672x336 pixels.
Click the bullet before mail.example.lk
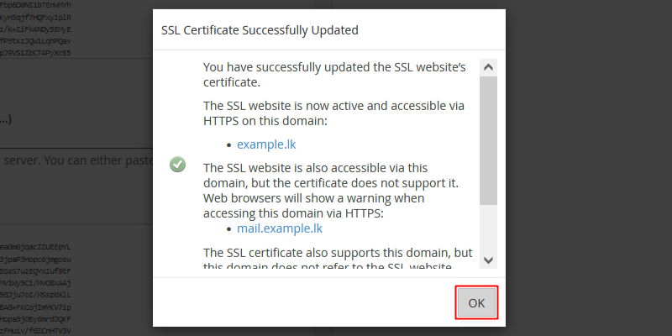[229, 229]
